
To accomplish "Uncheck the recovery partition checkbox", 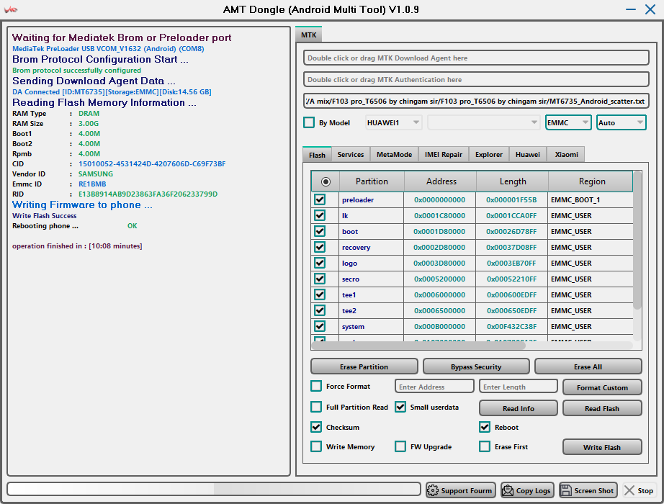I will (320, 248).
